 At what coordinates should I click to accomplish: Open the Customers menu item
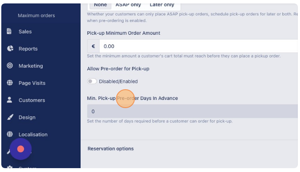[32, 100]
